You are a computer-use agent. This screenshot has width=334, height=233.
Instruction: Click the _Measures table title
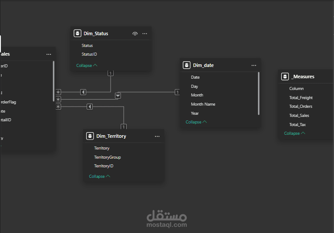point(303,77)
